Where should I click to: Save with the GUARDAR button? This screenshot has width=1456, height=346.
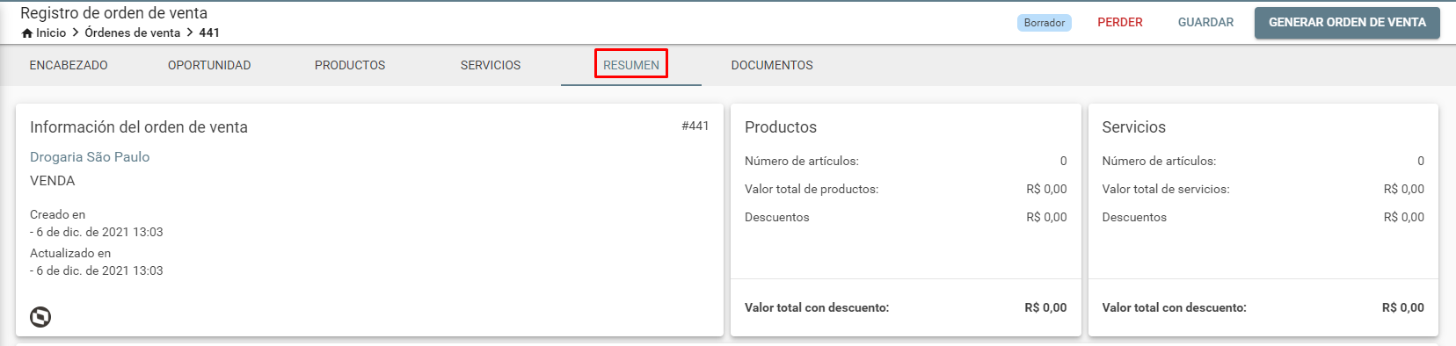click(1205, 22)
